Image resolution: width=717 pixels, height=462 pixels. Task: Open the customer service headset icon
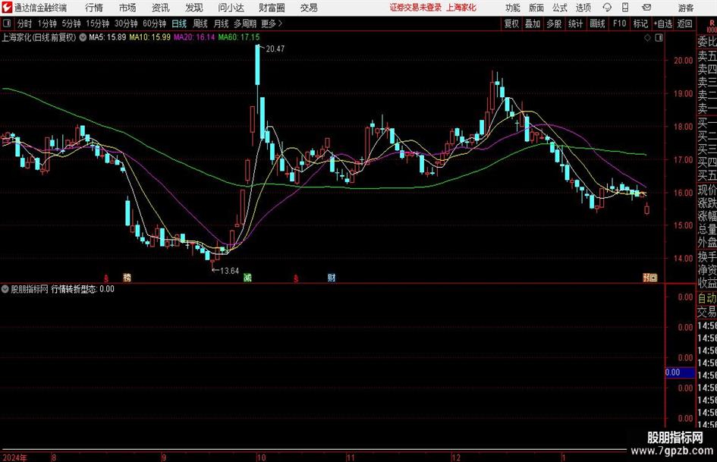click(607, 8)
